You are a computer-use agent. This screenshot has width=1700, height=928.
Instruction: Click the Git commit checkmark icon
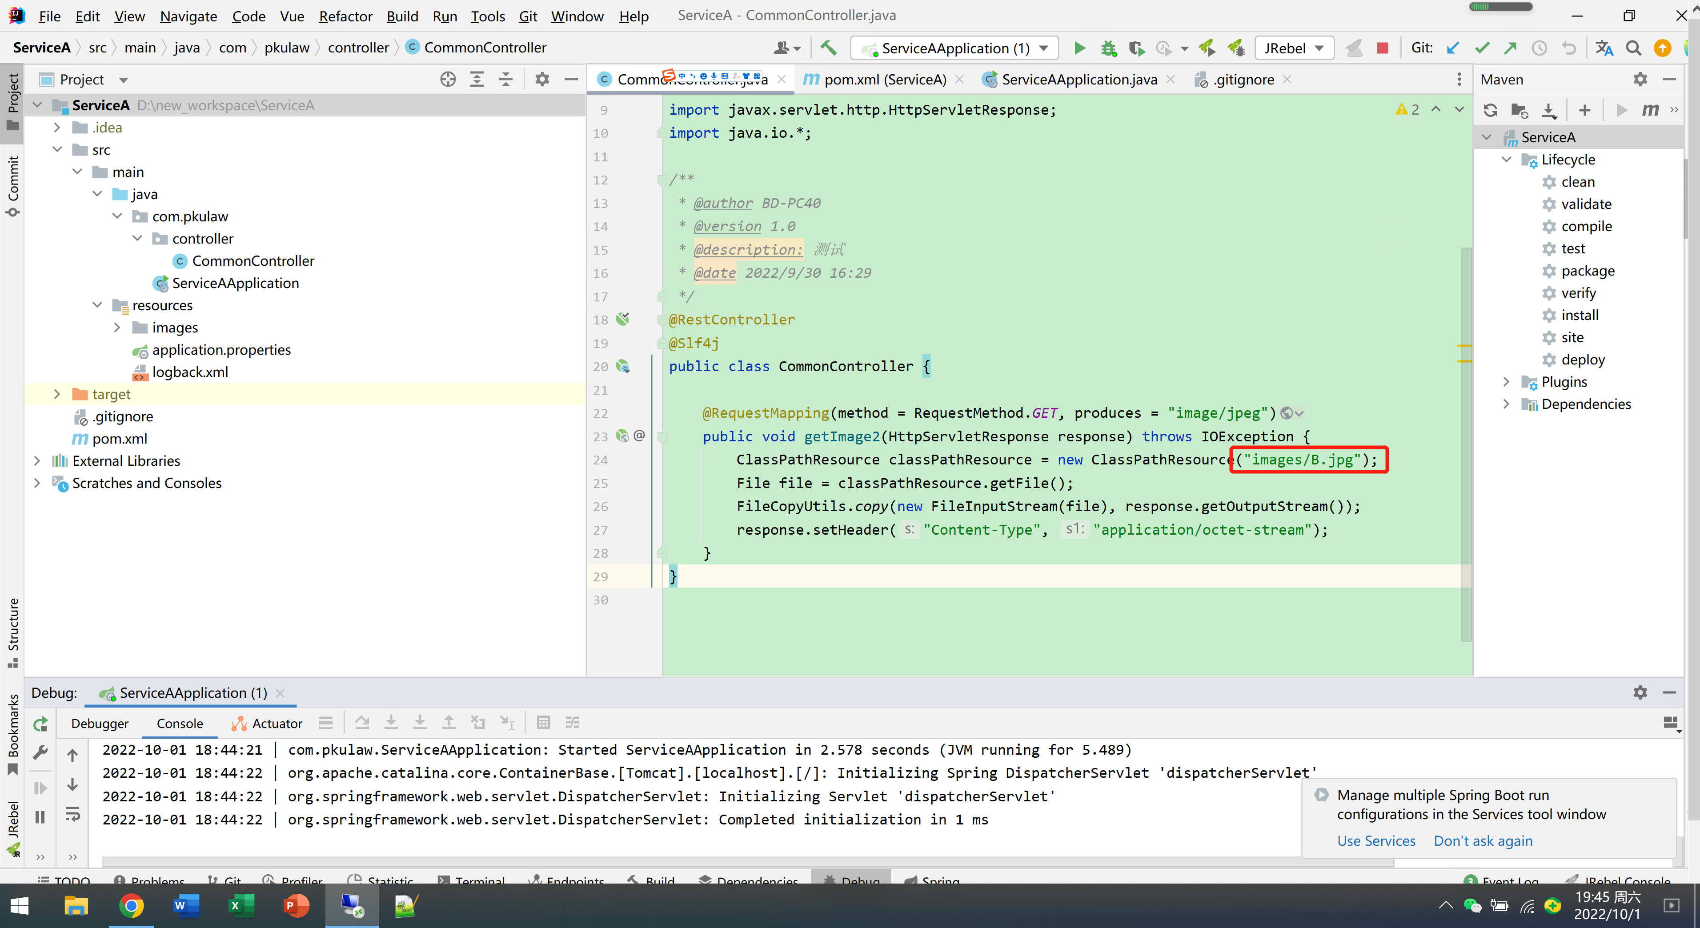click(1482, 48)
